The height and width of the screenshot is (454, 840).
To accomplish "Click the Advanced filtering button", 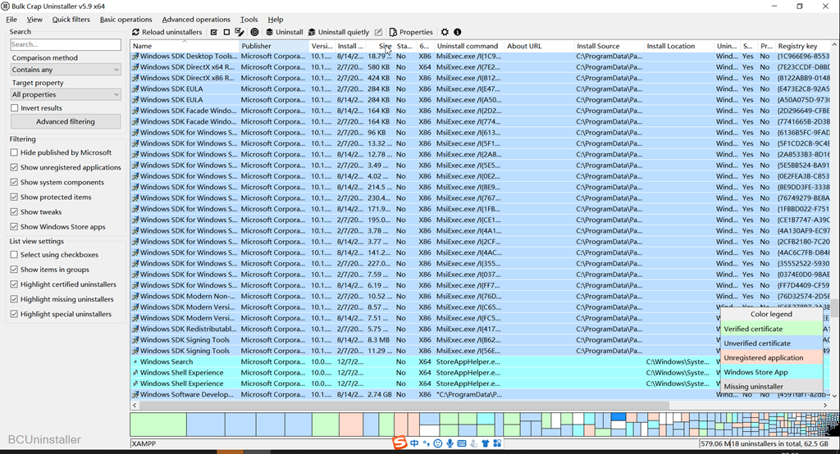I will point(66,121).
